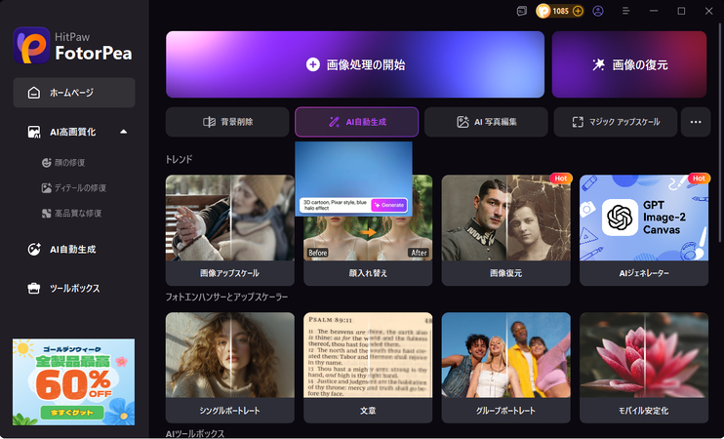Click the 背景削除 button

pos(227,122)
